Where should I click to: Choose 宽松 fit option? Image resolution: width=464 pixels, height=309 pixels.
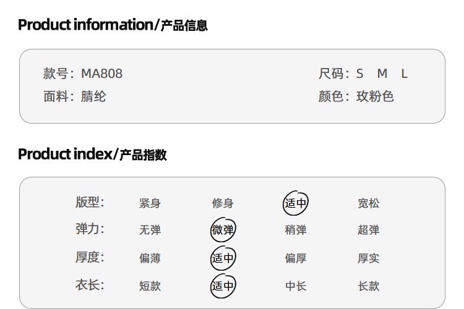coord(369,203)
